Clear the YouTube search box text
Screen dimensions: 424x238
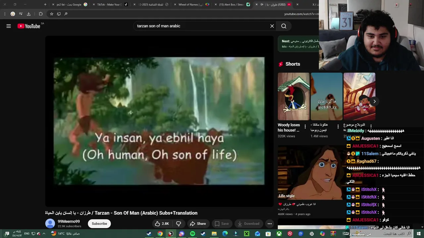click(272, 26)
